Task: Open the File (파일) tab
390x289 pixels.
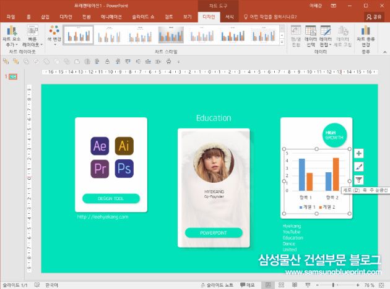Action: [11, 17]
